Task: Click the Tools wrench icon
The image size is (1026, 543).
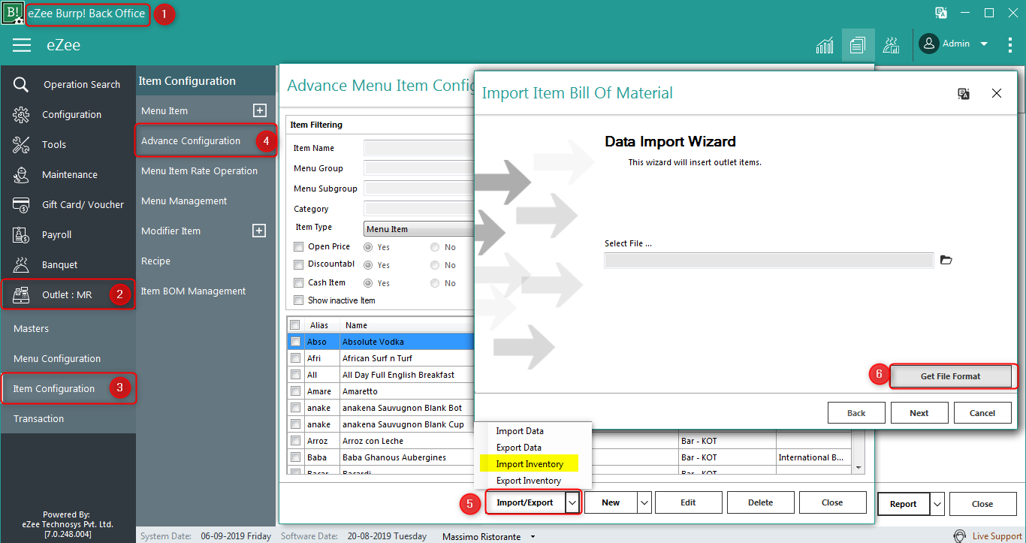Action: pyautogui.click(x=21, y=145)
